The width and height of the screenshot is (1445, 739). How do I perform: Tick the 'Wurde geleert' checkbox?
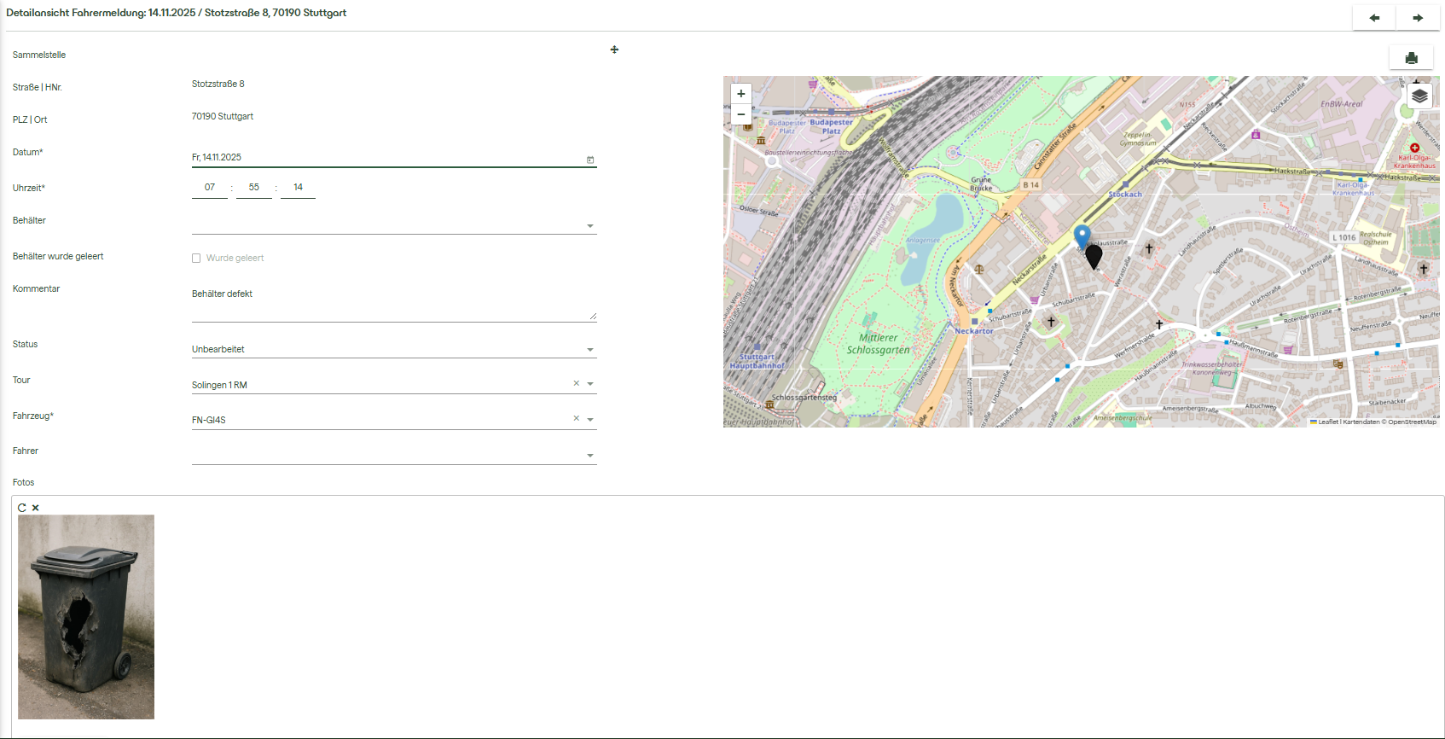[196, 258]
